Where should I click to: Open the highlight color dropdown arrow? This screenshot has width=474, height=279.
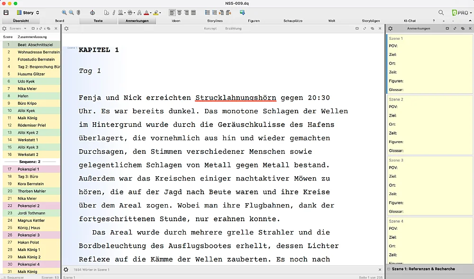pos(160,13)
